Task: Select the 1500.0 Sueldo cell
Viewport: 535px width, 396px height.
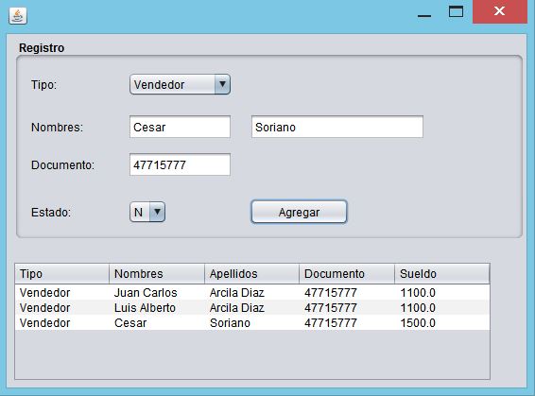Action: click(441, 322)
